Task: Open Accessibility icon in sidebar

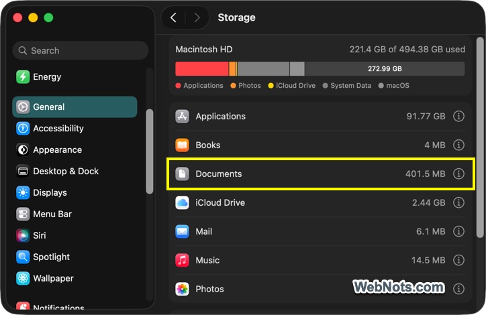Action: tap(23, 129)
